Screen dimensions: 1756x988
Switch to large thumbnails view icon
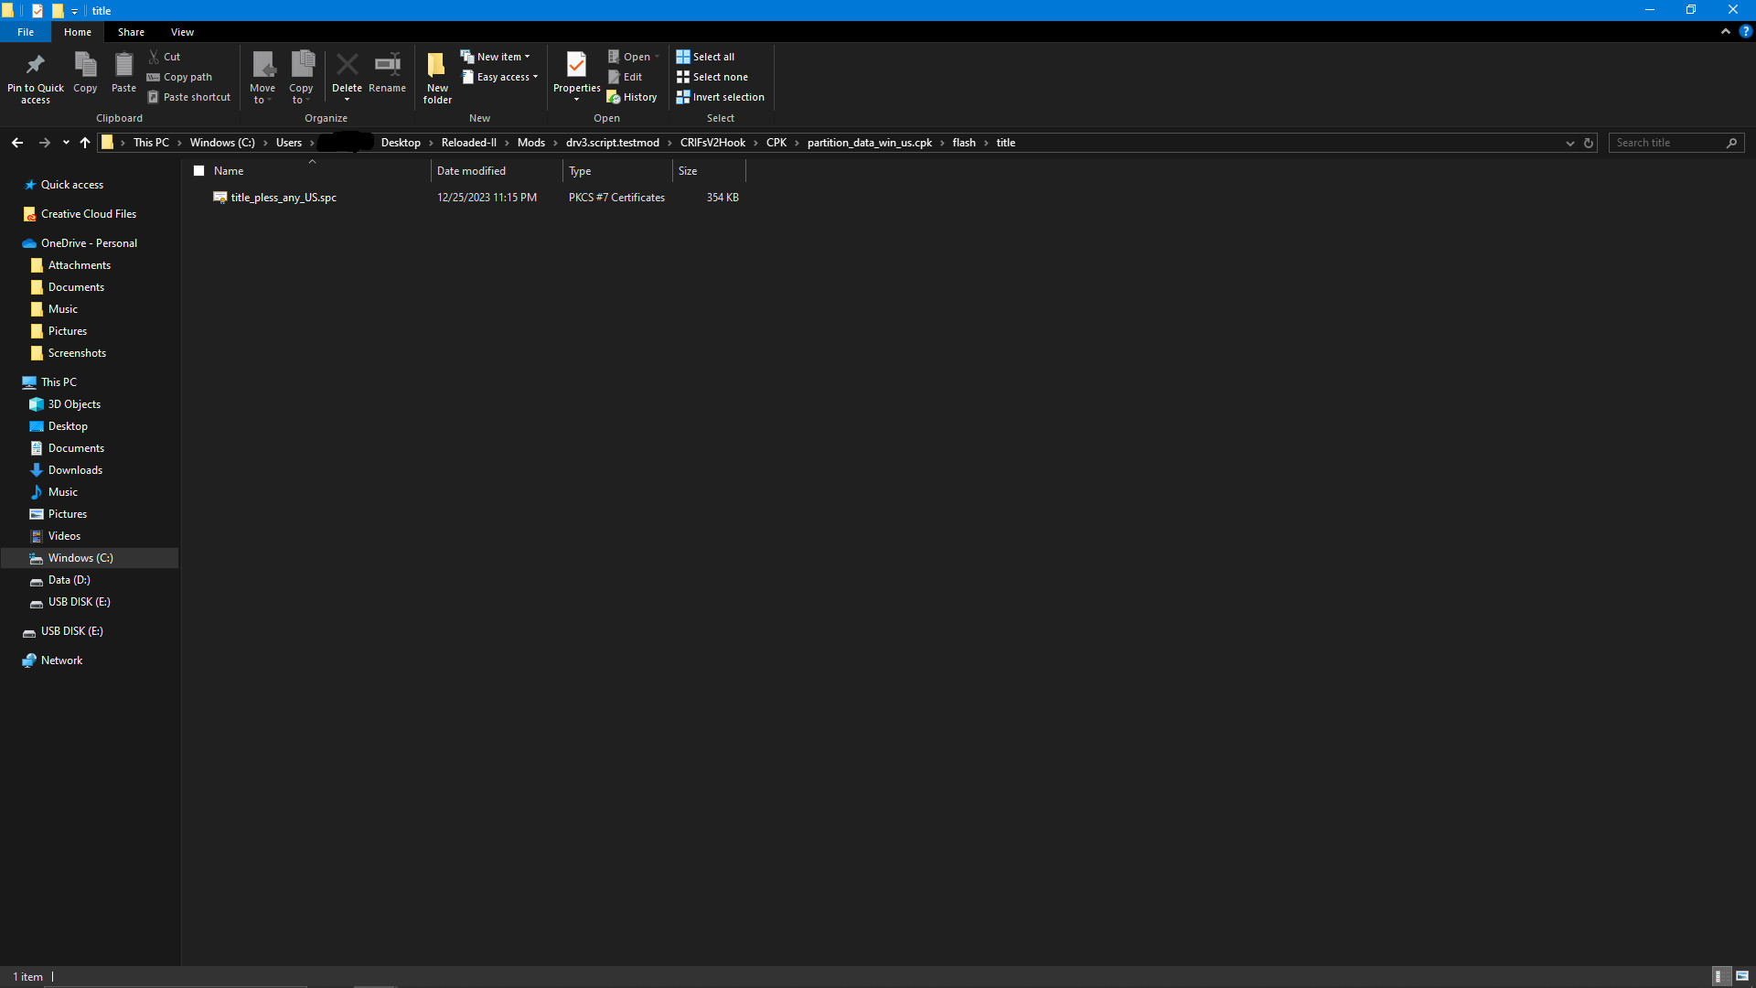coord(1742,976)
